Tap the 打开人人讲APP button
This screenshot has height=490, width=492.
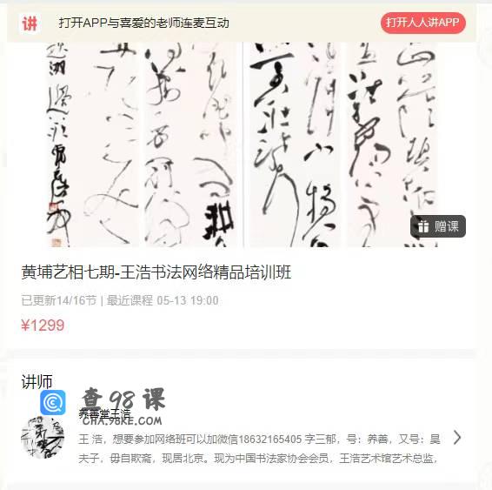coord(423,23)
